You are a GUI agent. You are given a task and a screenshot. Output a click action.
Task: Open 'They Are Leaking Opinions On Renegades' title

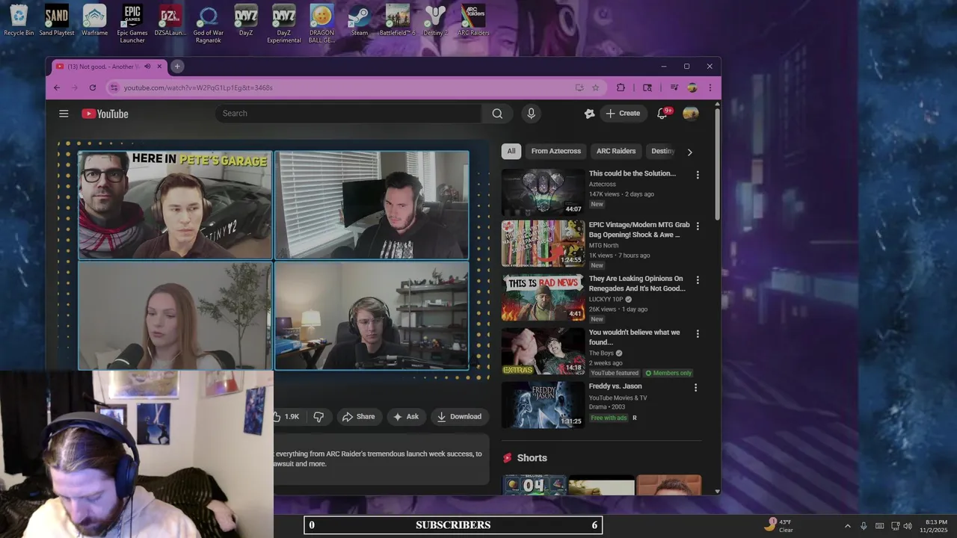[637, 283]
